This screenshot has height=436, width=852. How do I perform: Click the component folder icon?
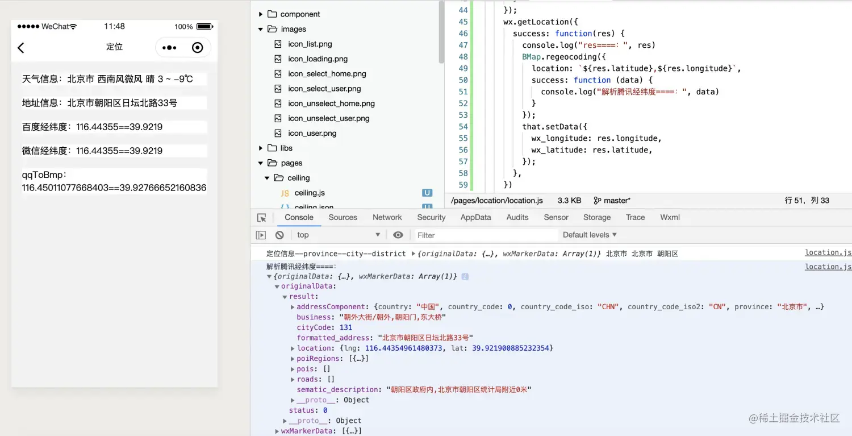[x=272, y=14]
